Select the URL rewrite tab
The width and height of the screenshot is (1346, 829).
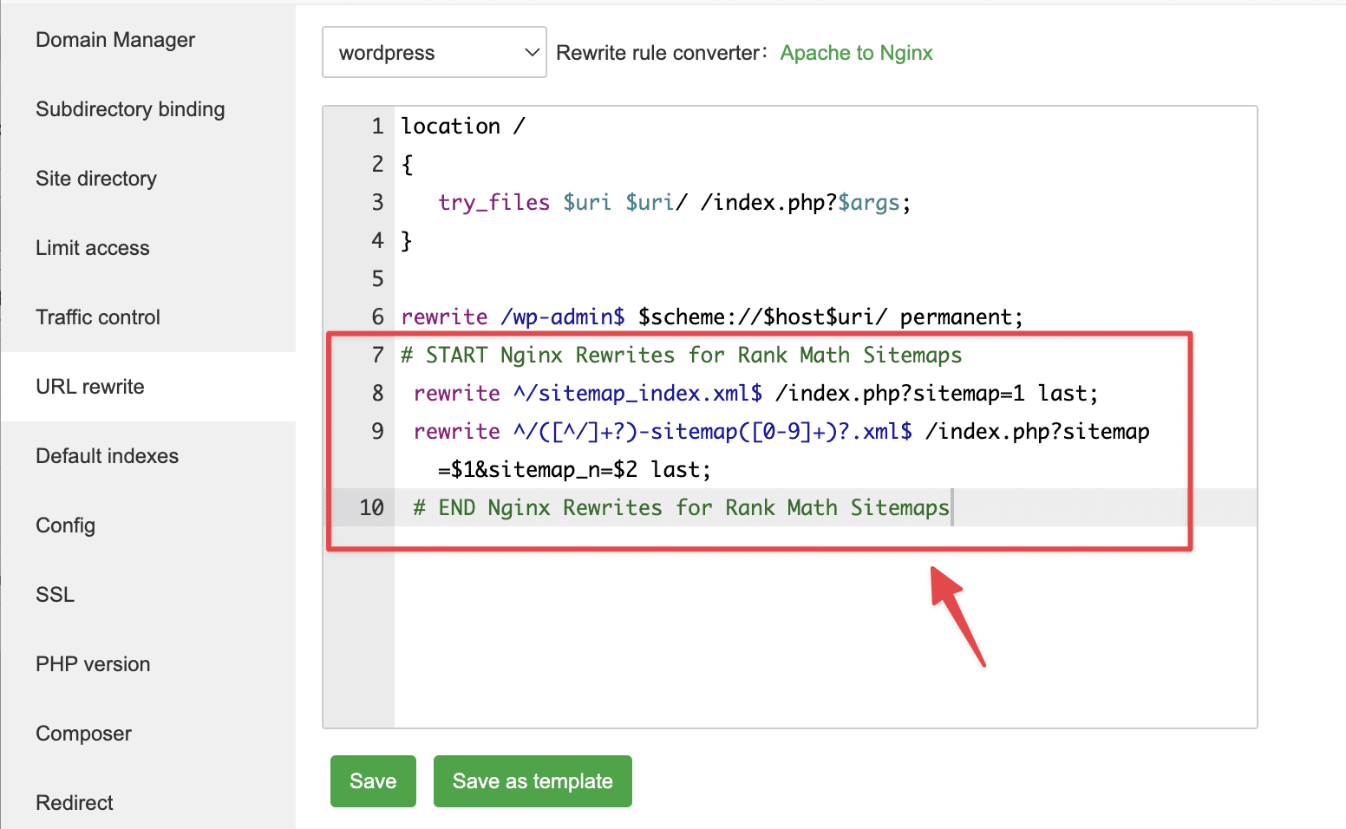[89, 387]
